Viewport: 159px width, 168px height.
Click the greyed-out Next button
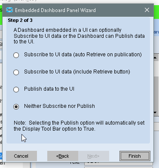(x=94, y=156)
